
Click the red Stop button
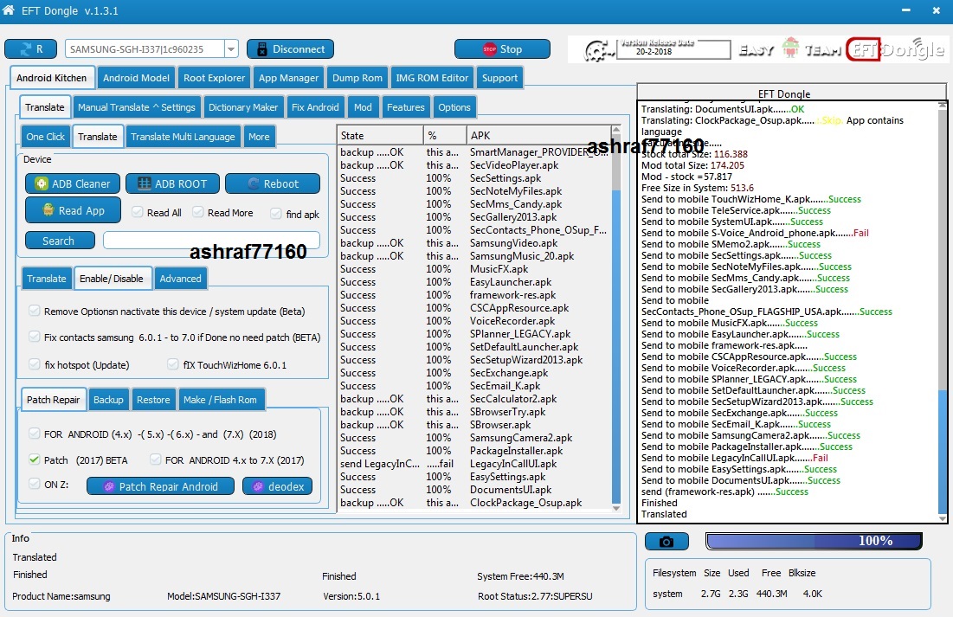pyautogui.click(x=502, y=49)
